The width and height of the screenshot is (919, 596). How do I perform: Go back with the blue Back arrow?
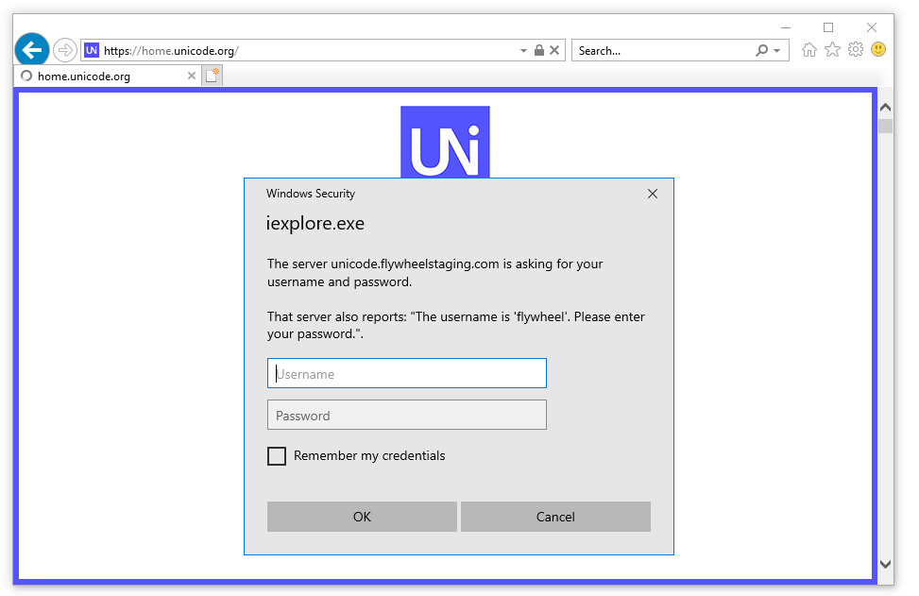[x=32, y=50]
